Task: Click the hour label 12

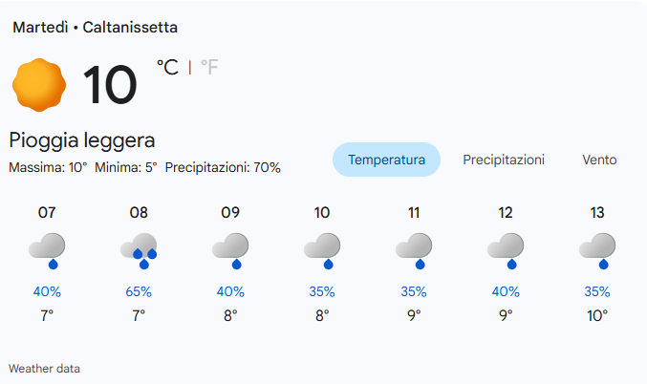Action: click(x=506, y=213)
